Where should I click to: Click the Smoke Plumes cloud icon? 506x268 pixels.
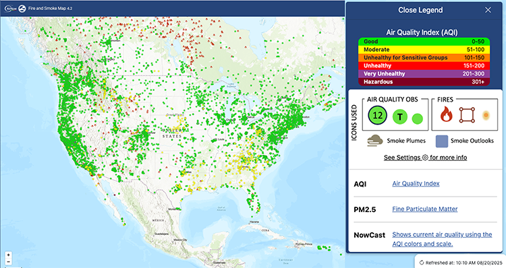tap(375, 141)
